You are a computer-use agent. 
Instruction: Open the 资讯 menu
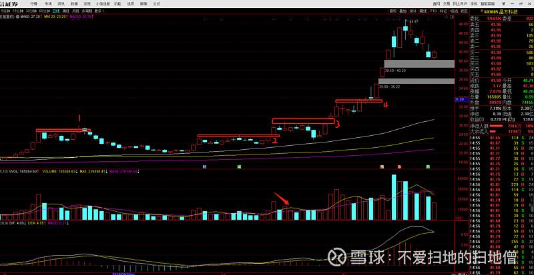61,3
